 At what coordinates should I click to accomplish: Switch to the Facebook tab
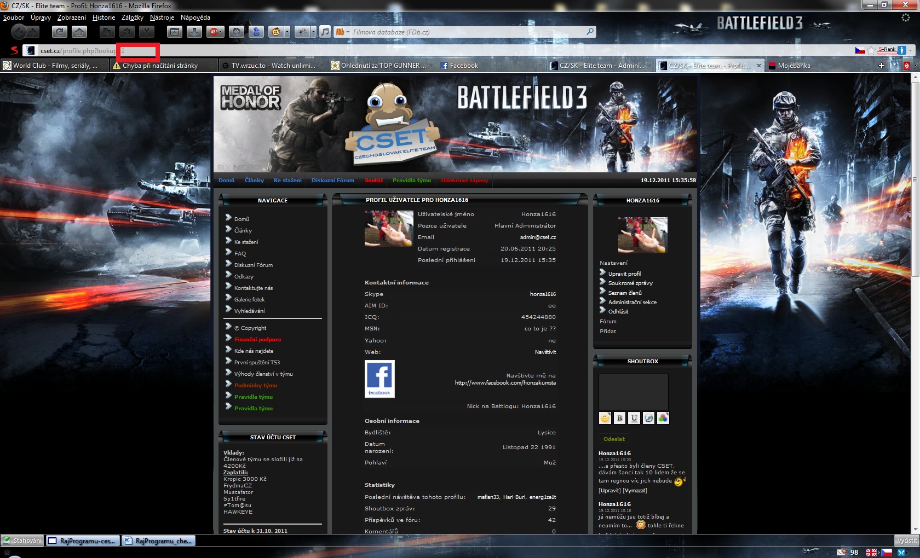(492, 66)
